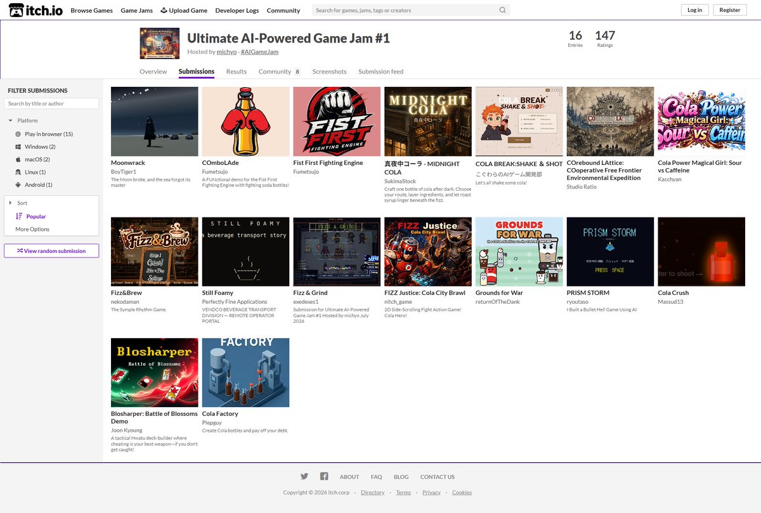
Task: Open the Cola Crush thumbnail
Action: pyautogui.click(x=701, y=252)
